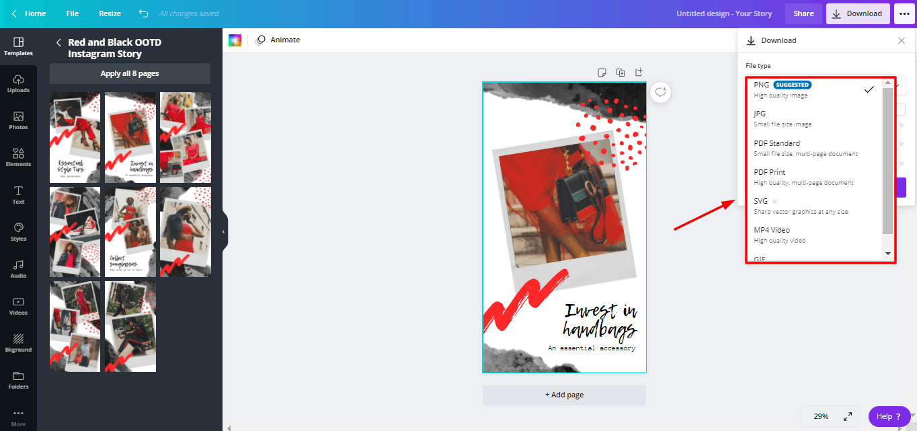
Task: Open the three-dots more options menu
Action: [904, 13]
